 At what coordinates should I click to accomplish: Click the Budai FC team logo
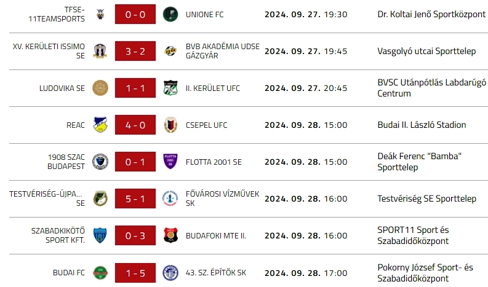[100, 272]
